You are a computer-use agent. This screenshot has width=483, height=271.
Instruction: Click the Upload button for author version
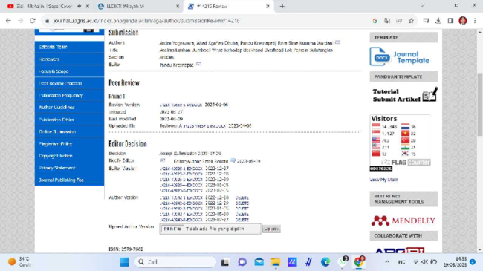[271, 229]
